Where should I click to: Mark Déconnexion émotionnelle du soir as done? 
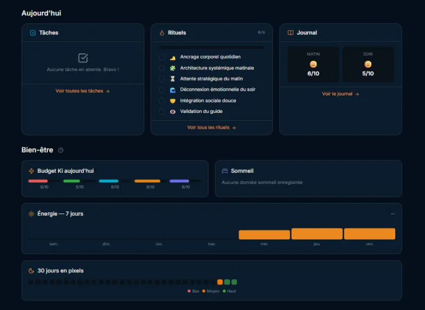point(161,90)
